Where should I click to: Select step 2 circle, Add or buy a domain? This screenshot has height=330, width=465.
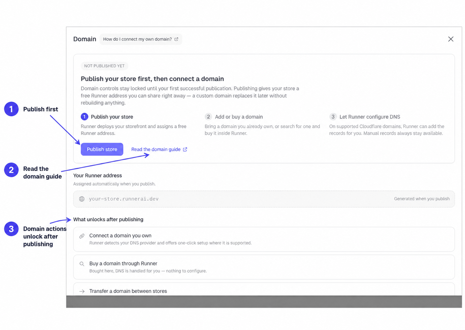[208, 117]
